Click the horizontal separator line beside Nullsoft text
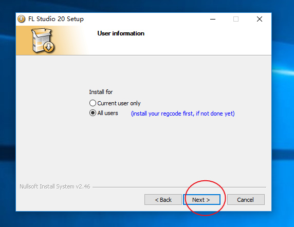The image size is (294, 227). 179,187
